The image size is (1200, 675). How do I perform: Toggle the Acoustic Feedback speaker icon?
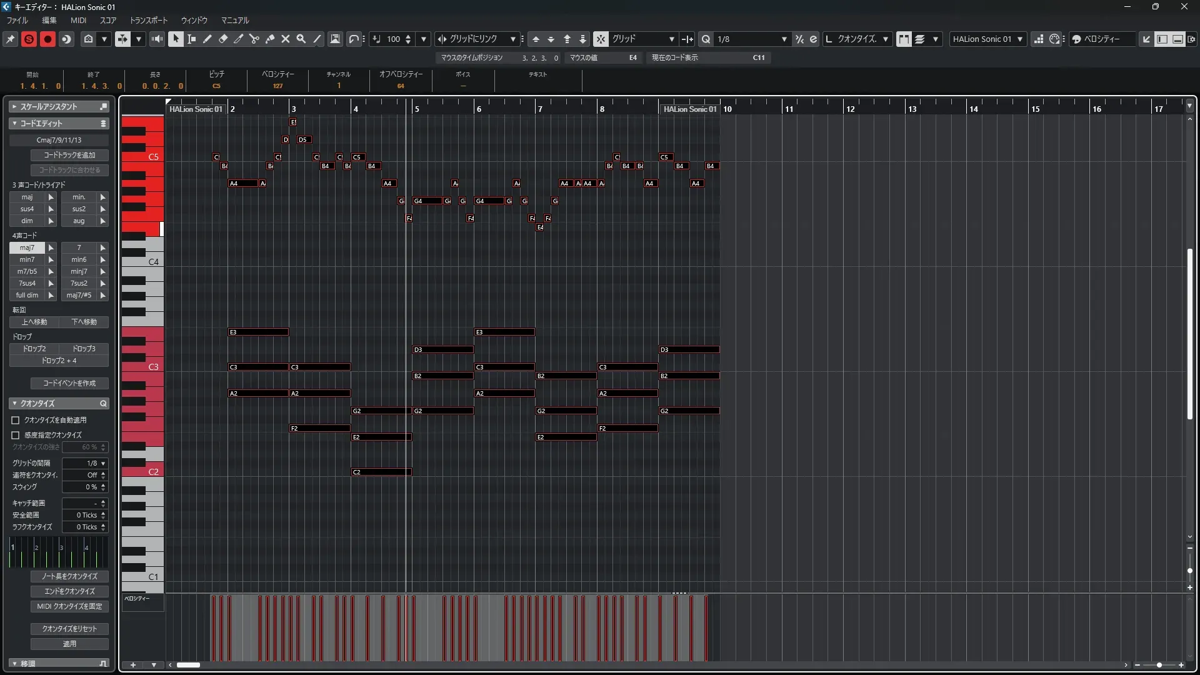(x=157, y=39)
